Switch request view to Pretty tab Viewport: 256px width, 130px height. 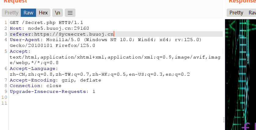pos(11,13)
